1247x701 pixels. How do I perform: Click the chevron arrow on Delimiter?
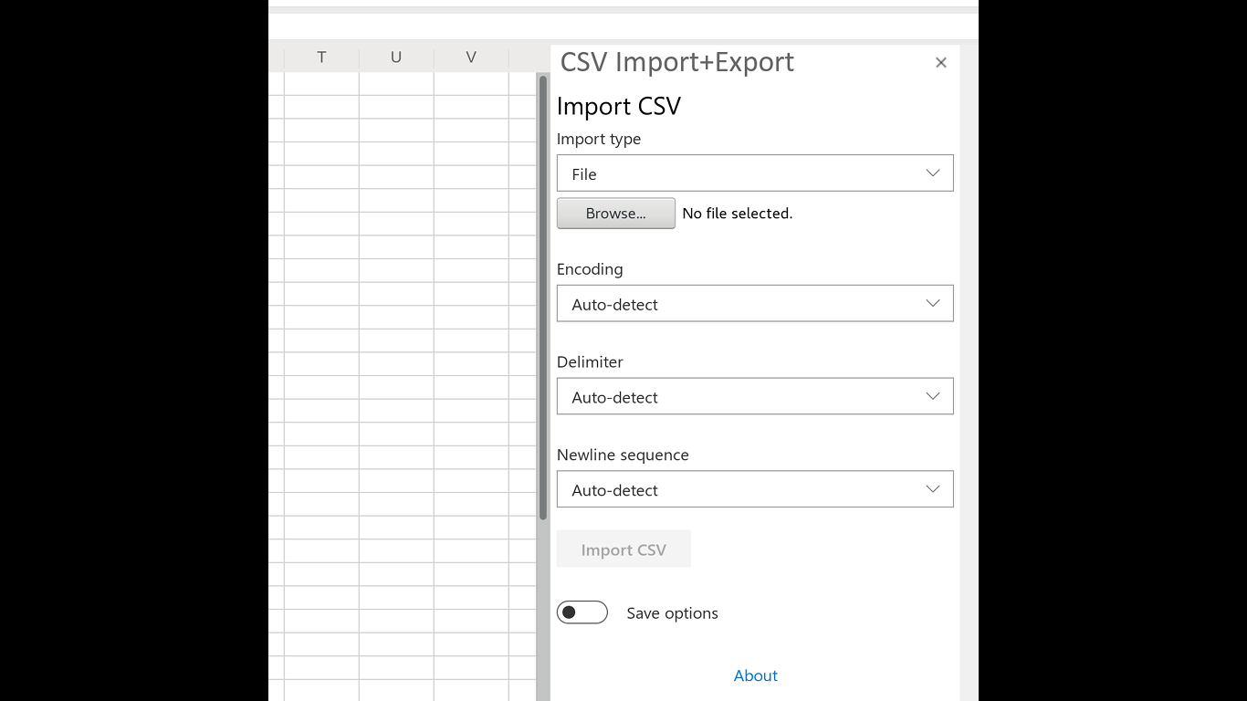(933, 397)
